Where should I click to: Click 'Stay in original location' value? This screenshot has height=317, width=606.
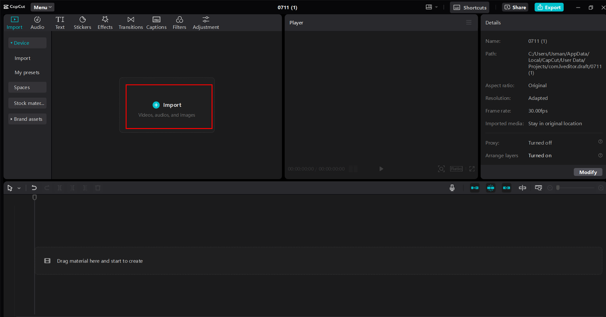point(555,123)
